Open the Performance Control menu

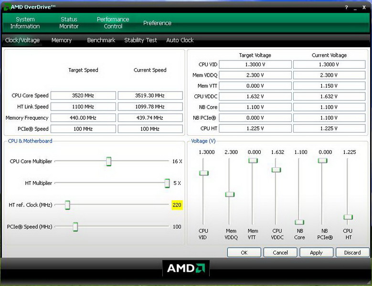pyautogui.click(x=113, y=23)
